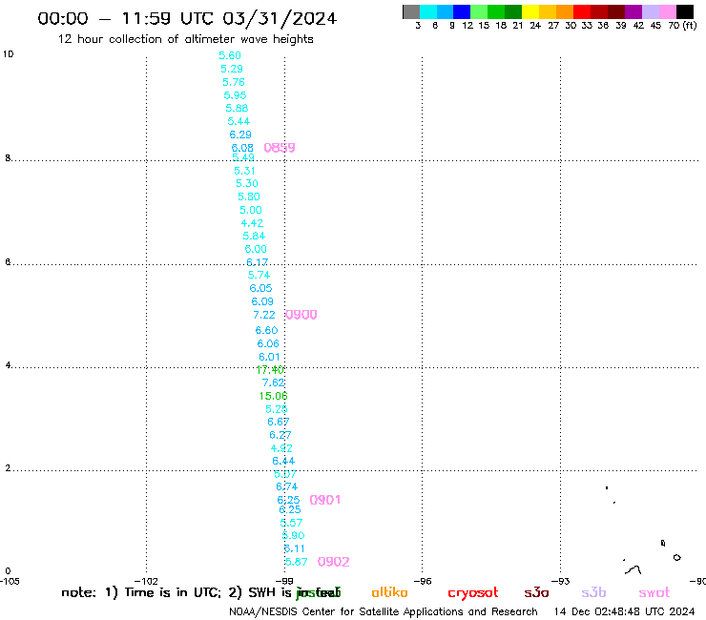Click the -102 longitude axis label
The width and height of the screenshot is (706, 620).
[x=146, y=581]
